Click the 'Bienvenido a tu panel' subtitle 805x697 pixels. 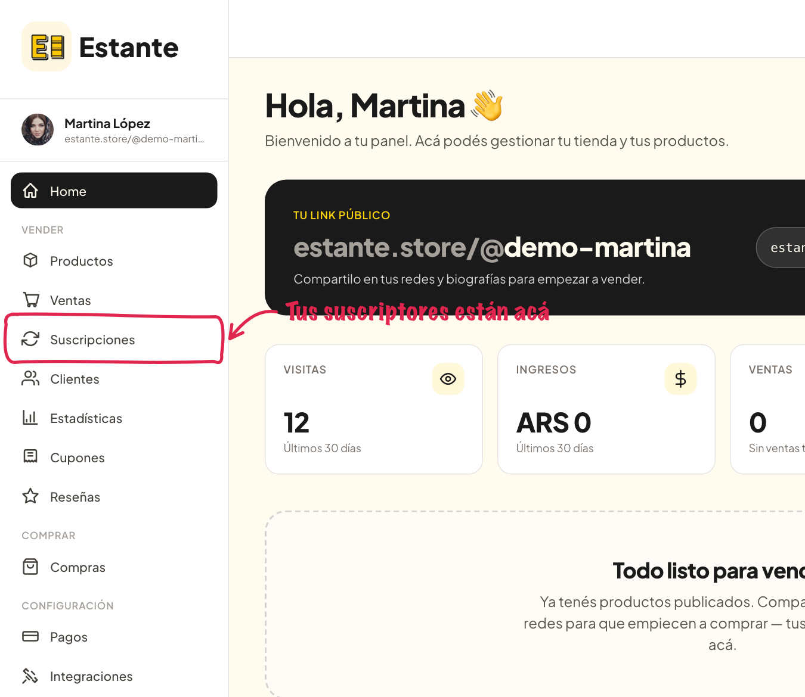497,141
